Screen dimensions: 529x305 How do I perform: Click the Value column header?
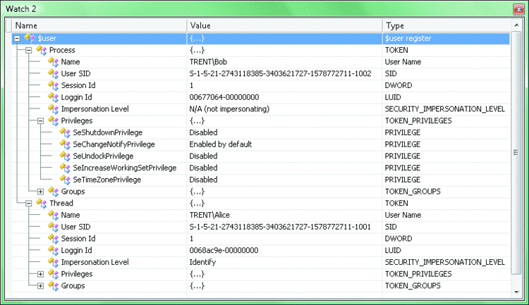point(284,25)
